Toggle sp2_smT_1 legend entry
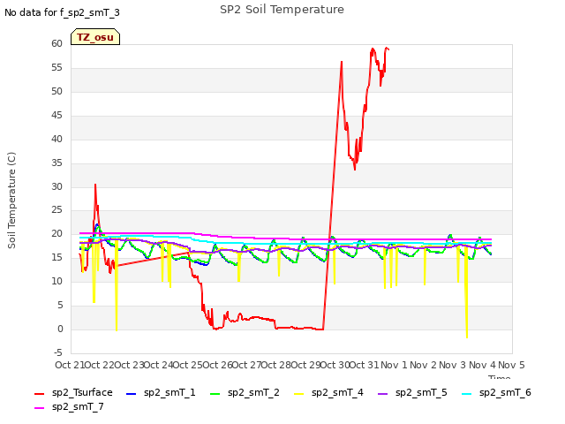This screenshot has height=424, width=565. pyautogui.click(x=161, y=392)
